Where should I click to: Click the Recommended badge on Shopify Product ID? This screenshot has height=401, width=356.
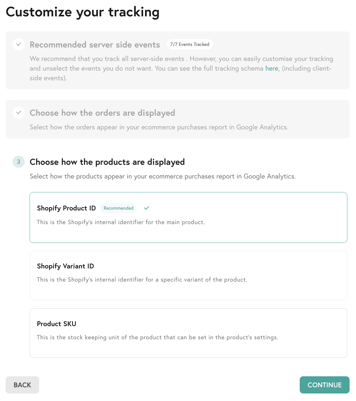(118, 208)
